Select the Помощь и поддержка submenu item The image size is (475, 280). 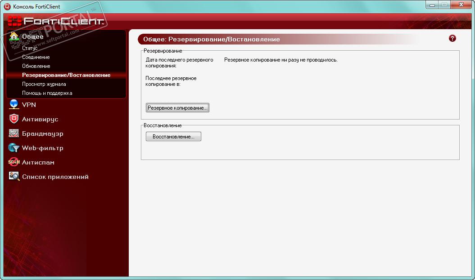point(47,93)
